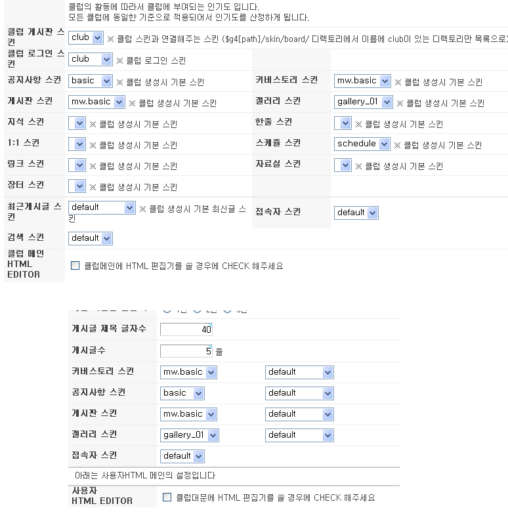This screenshot has width=508, height=525.
Task: Open the default dropdown in 커버스토리 스킨 row
Action: tap(299, 372)
